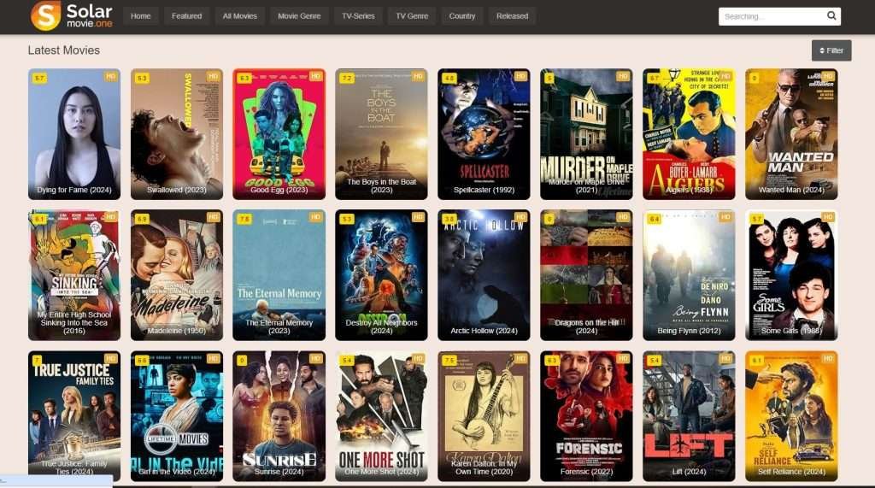Click HD badge on Lift poster
Screen dimensions: 875x488
[725, 358]
